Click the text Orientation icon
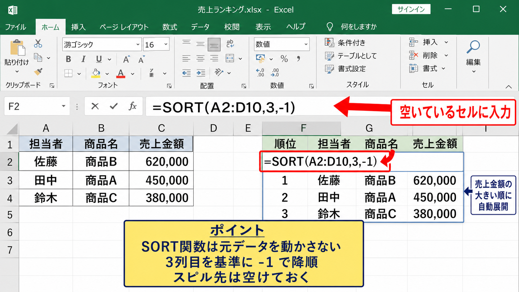519x292 pixels. 219,73
